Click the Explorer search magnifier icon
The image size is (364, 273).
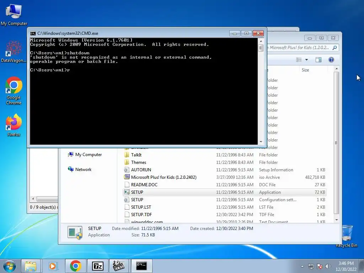coord(334,48)
